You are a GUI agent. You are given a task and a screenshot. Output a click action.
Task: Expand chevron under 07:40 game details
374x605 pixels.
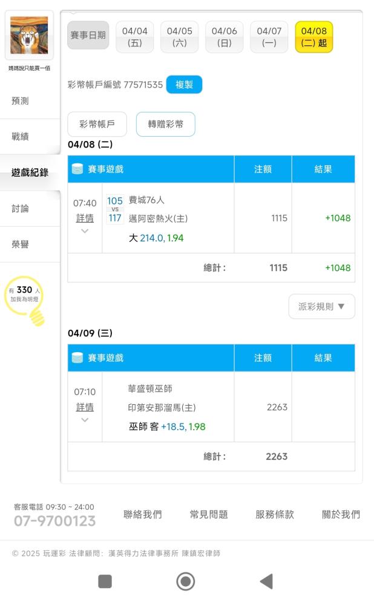click(85, 231)
